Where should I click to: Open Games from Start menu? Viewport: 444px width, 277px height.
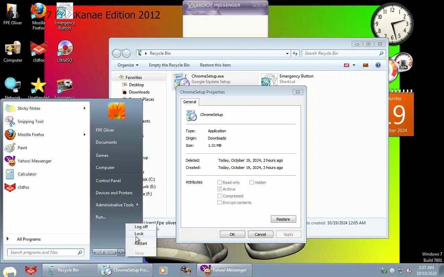(102, 155)
